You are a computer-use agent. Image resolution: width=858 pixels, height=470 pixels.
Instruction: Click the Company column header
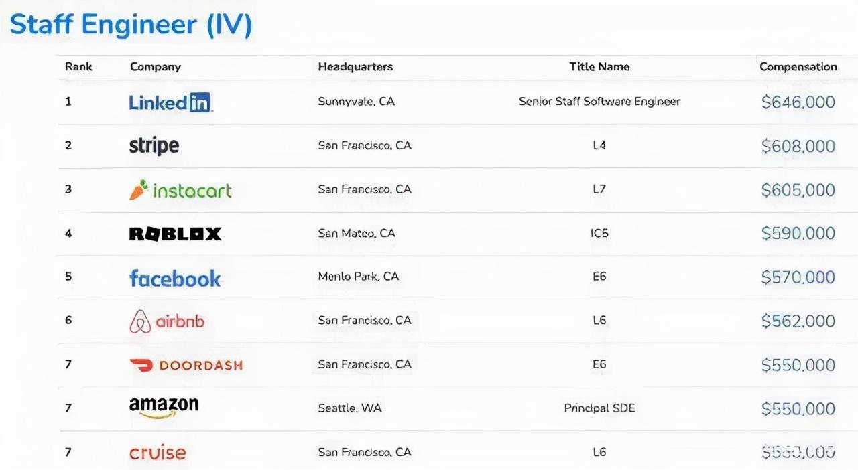(156, 67)
